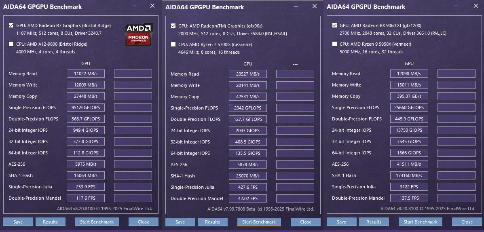Start Benchmark in the Ryzen 7 5700G window
Viewport: 484px width, 232px height.
pos(259,222)
